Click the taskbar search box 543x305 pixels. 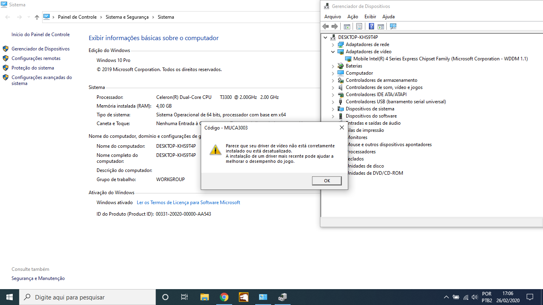tap(87, 297)
